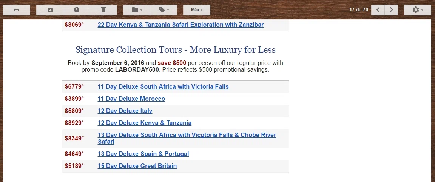Open the 22 Day Kenya & Tanzania Safari link
This screenshot has width=435, height=182.
pos(180,25)
